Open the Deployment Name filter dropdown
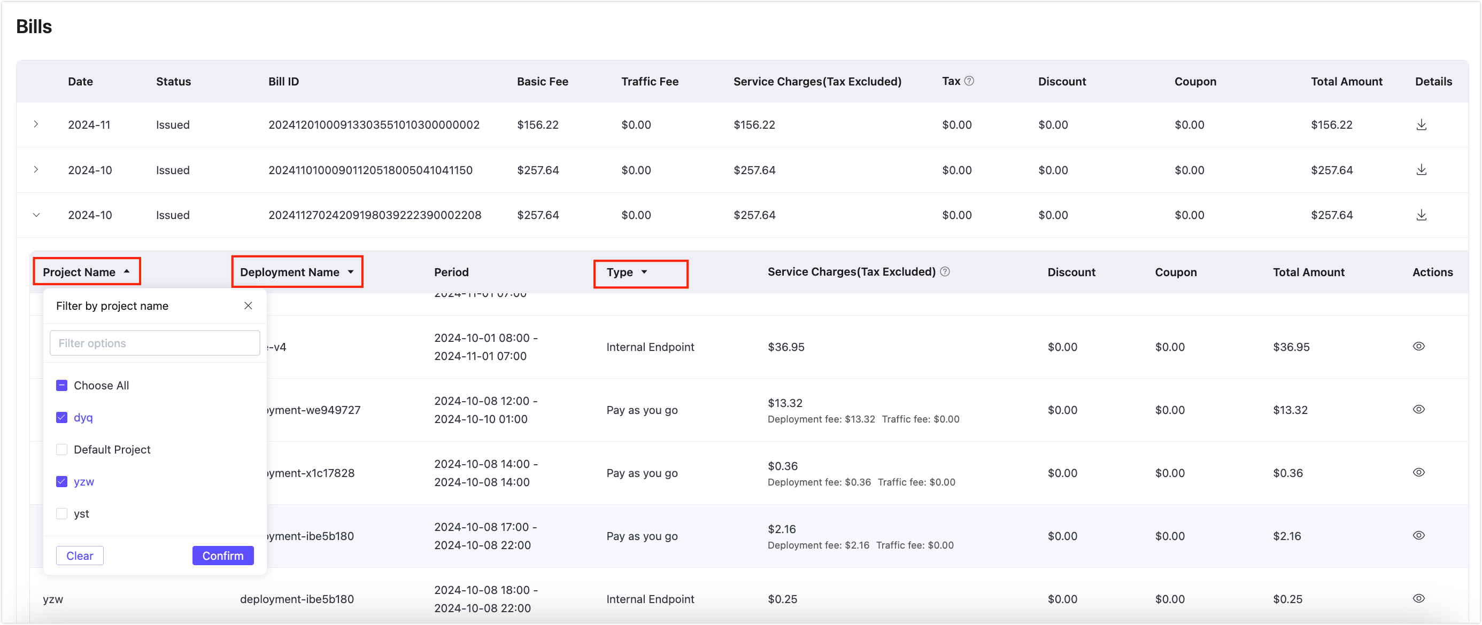The image size is (1482, 625). [x=350, y=272]
